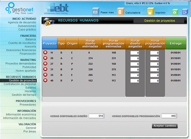Focus design hours assigned field for project 26
Viewport: 191px width, 139px height.
pyautogui.click(x=135, y=59)
